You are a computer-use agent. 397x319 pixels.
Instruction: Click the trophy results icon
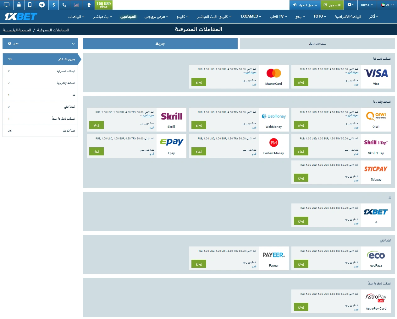click(x=88, y=5)
